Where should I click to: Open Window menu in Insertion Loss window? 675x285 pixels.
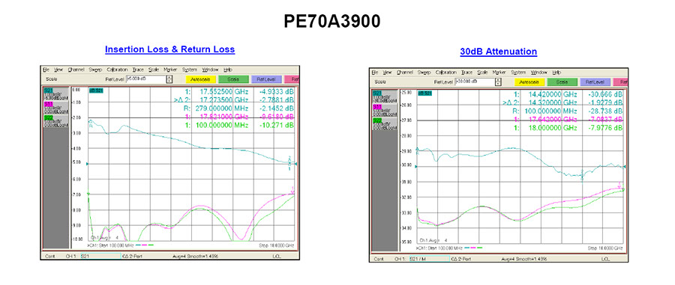(x=211, y=70)
